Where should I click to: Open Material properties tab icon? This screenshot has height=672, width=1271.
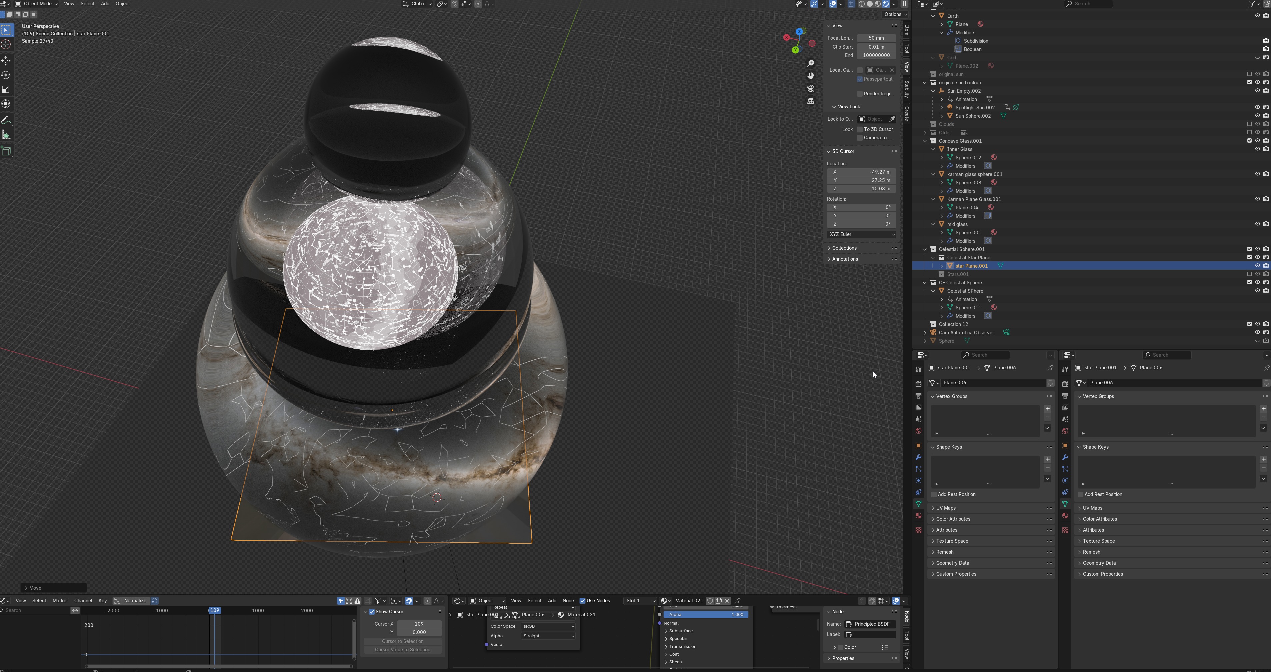(918, 516)
